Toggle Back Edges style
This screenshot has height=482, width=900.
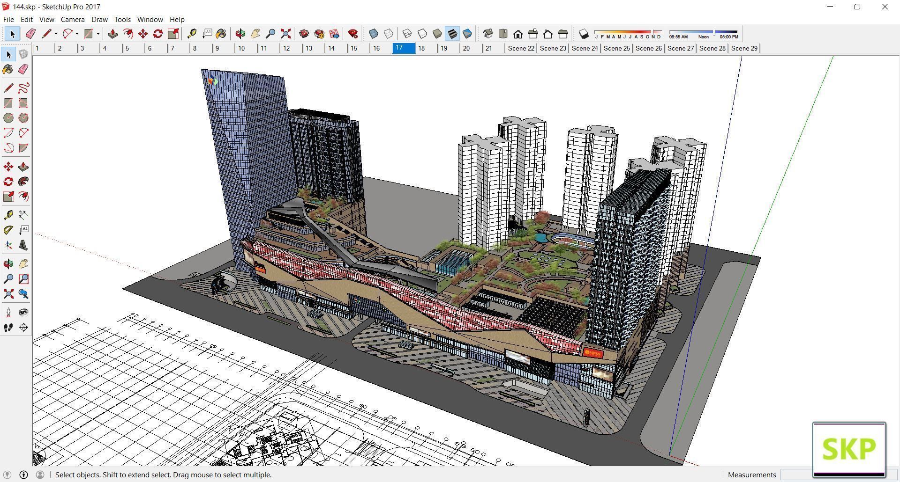tap(389, 34)
